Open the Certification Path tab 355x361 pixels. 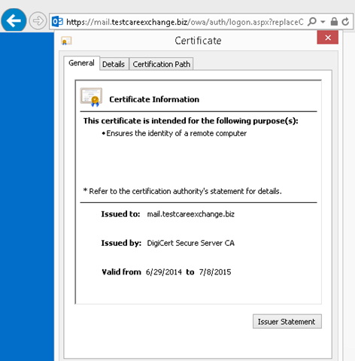point(162,64)
